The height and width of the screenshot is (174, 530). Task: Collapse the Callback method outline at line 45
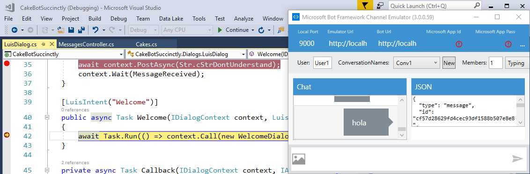[47, 170]
